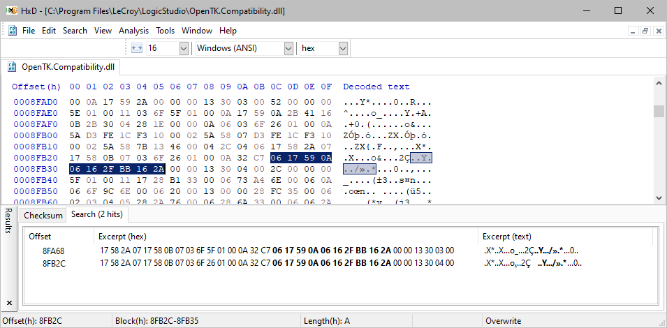Screen dimensions: 667x328
Task: Click the Excerpt (text) column header
Action: click(565, 237)
